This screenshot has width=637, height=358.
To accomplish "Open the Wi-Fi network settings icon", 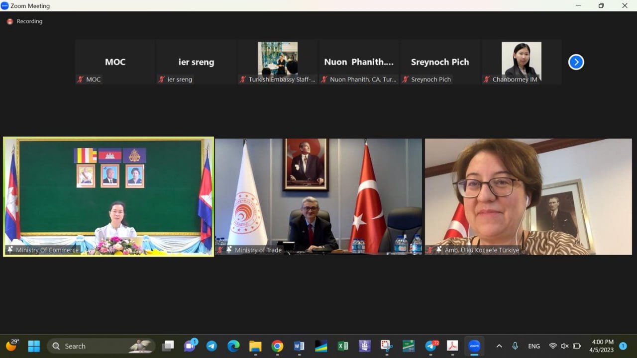I will [552, 346].
